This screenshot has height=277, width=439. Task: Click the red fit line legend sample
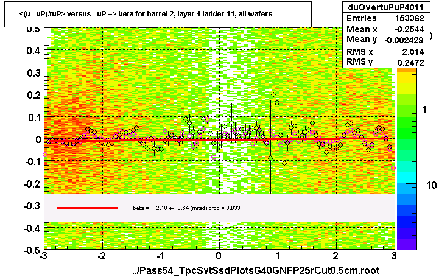[x=87, y=208]
